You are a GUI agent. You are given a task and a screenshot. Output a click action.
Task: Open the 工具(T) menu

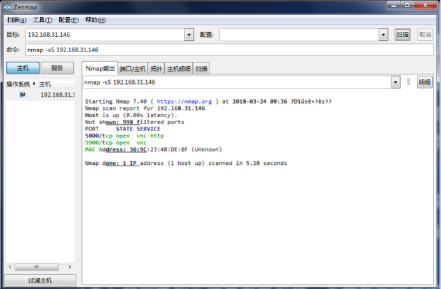click(x=43, y=20)
